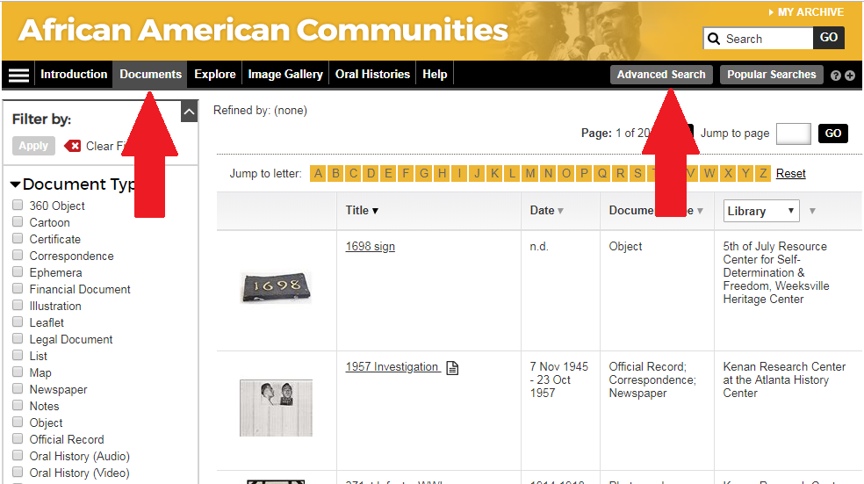864x484 pixels.
Task: Expand the My Archive link arrow
Action: (771, 12)
